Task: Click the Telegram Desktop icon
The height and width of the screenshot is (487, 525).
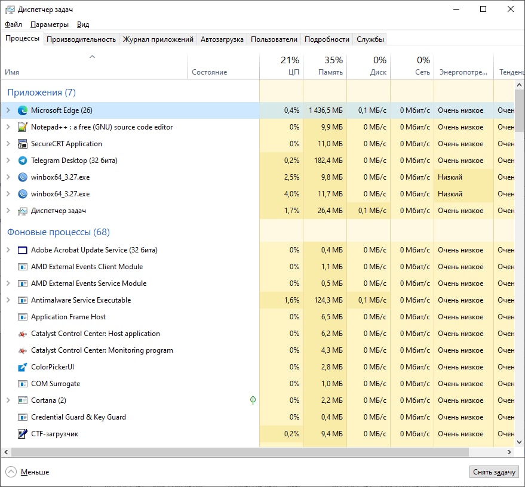Action: [x=23, y=161]
